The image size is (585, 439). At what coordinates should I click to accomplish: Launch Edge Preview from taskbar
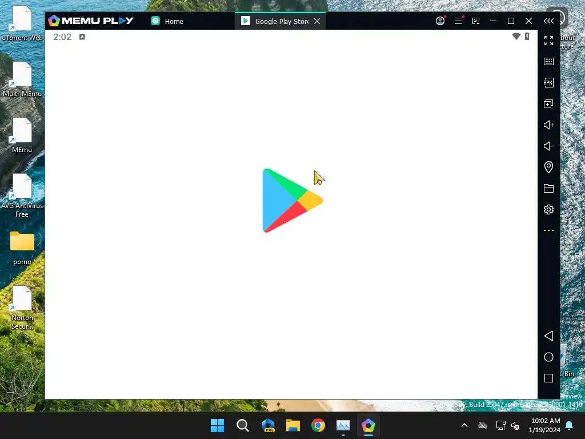click(x=268, y=425)
